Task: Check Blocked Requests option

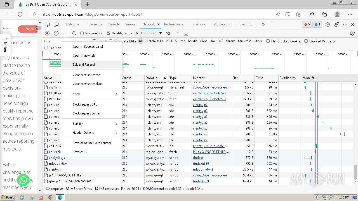Action: [306, 41]
